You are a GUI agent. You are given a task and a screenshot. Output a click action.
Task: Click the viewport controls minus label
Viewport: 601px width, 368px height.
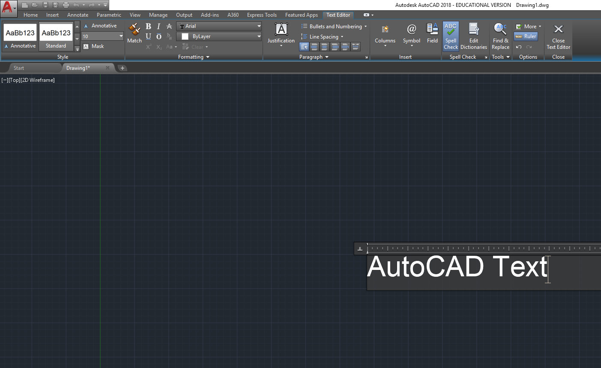[5, 80]
